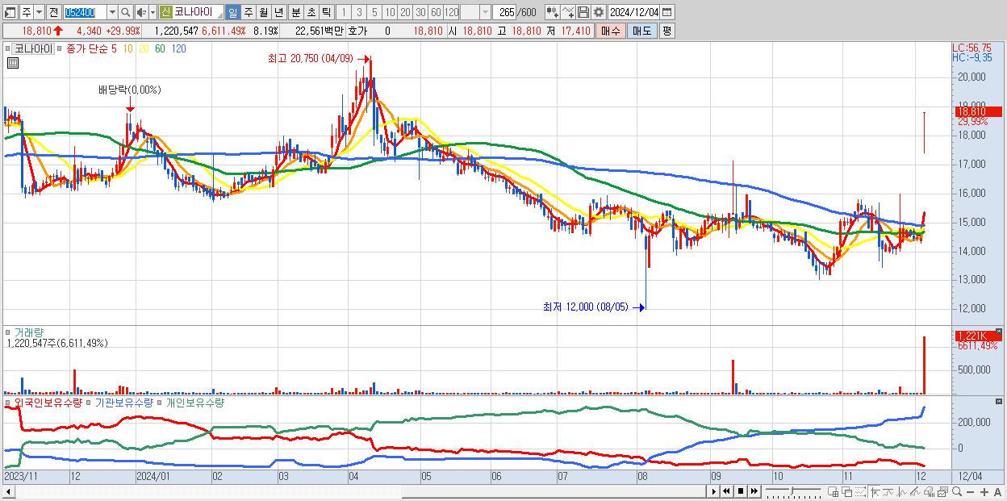Image resolution: width=1007 pixels, height=501 pixels.
Task: Click the 평 button
Action: coord(666,31)
